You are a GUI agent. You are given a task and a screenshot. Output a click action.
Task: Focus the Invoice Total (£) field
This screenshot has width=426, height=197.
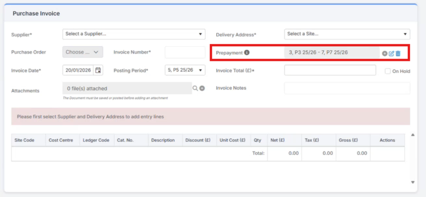click(330, 70)
